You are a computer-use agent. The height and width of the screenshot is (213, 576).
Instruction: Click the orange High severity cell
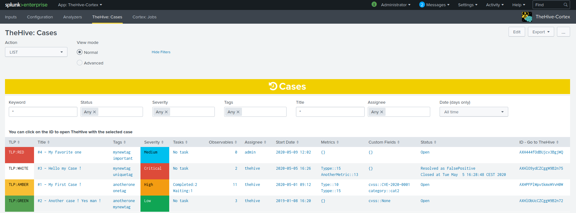[155, 187]
